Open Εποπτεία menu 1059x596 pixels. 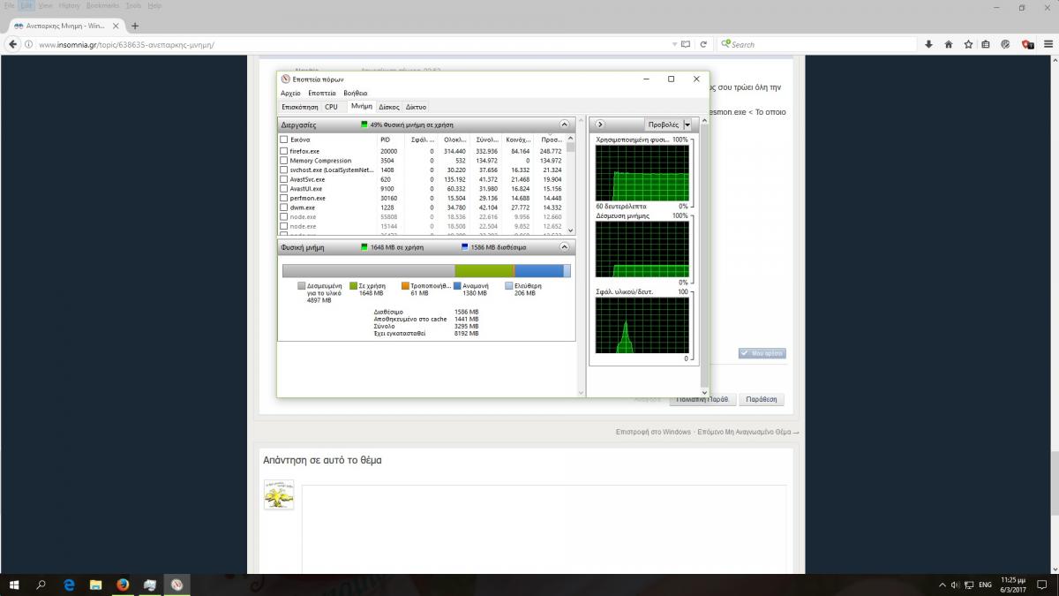click(x=321, y=93)
